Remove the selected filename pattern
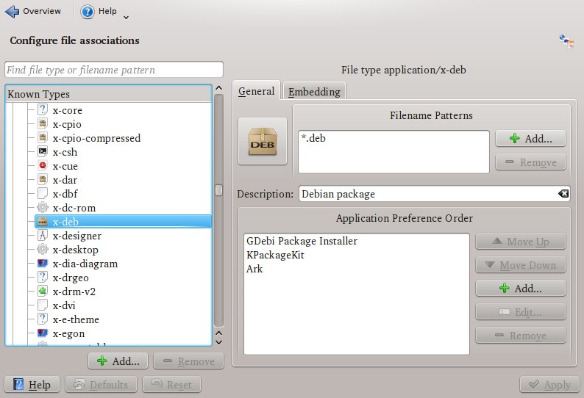The height and width of the screenshot is (398, 584). [530, 162]
